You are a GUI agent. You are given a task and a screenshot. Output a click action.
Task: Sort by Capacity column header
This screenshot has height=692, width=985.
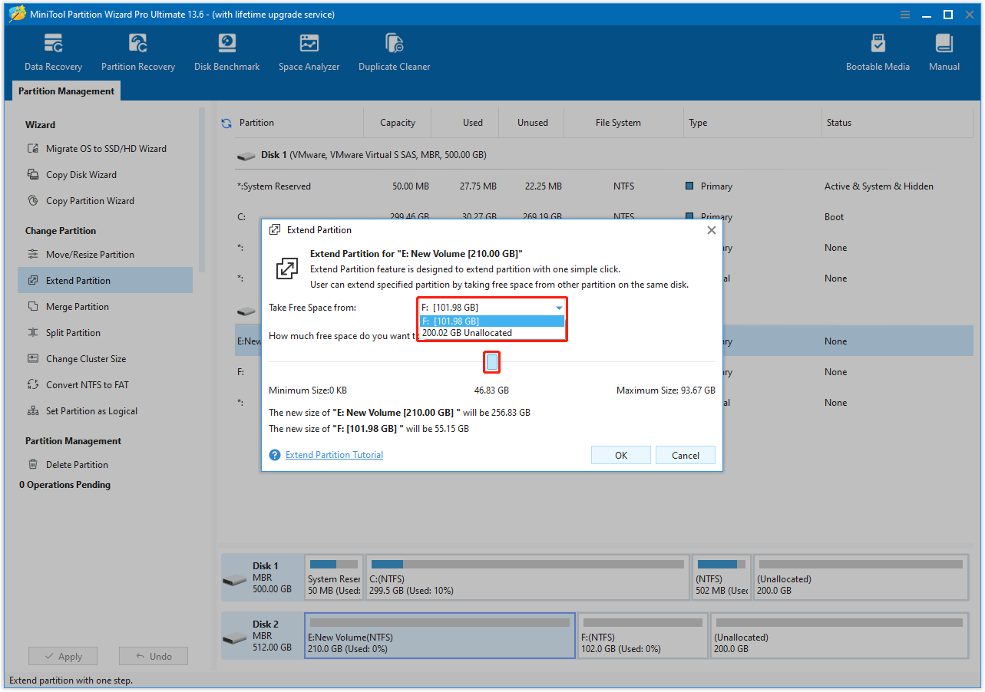click(x=398, y=123)
